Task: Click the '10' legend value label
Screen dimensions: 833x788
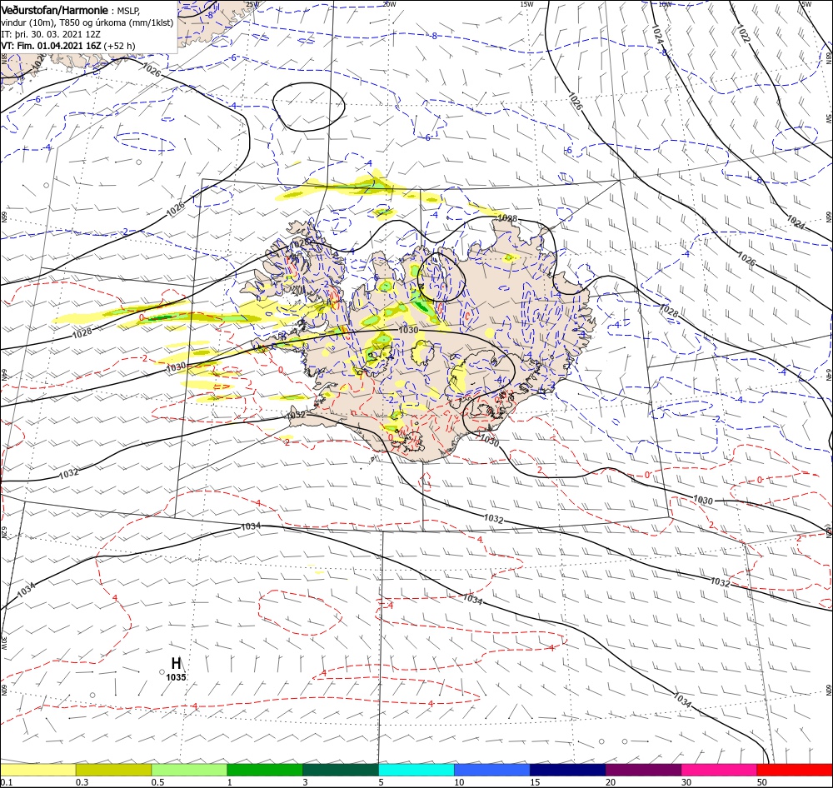Action: (x=459, y=782)
